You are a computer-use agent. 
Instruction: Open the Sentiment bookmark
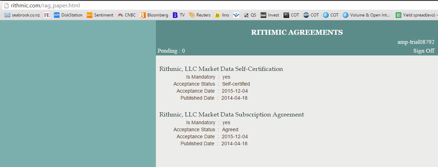[100, 15]
